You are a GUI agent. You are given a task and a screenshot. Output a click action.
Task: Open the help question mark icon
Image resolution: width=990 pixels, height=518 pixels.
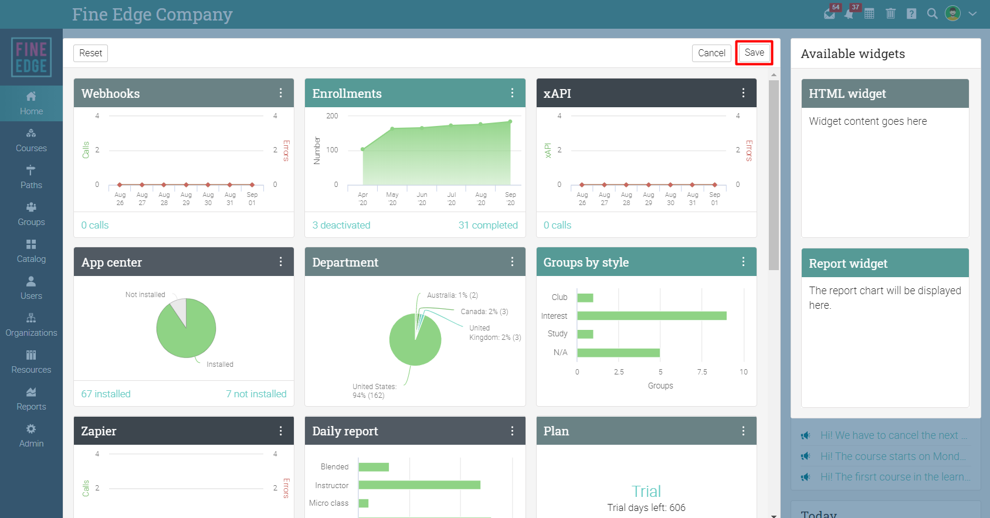click(x=911, y=13)
